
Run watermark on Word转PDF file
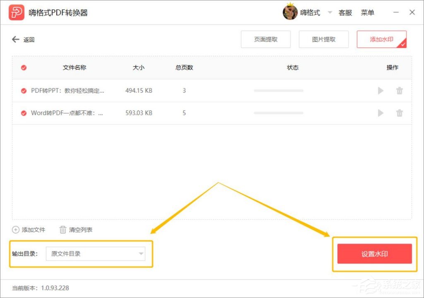(381, 113)
